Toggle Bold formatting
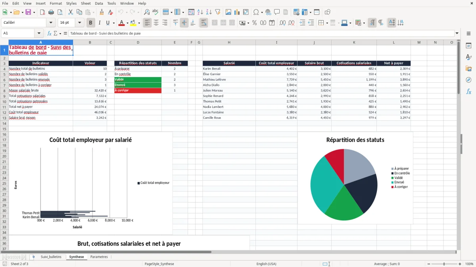The image size is (476, 267). point(91,23)
